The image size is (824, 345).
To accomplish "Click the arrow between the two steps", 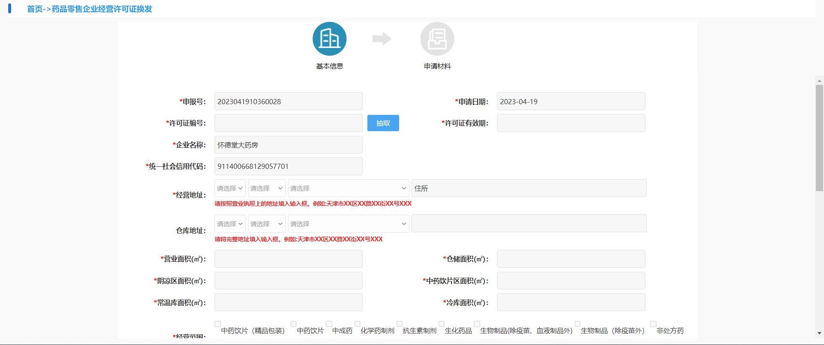I will 382,39.
